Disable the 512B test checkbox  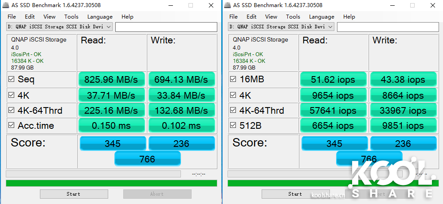click(233, 126)
